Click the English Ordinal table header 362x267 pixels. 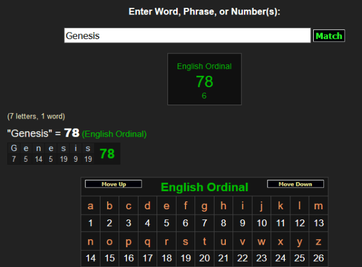tap(204, 187)
